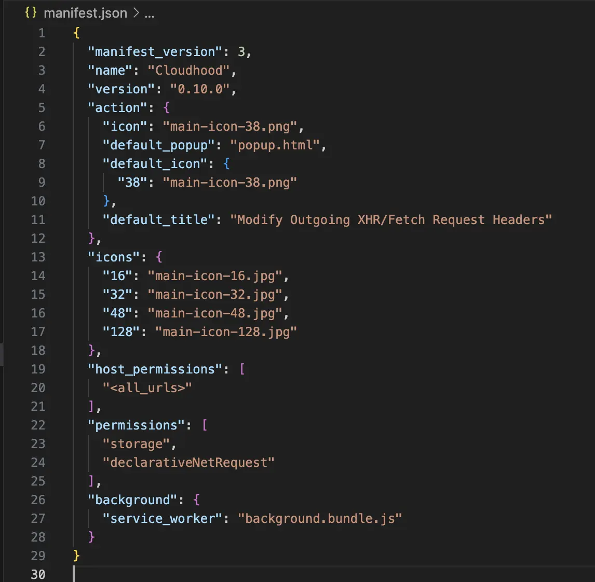Click the JSON braces file icon in breadcrumb
595x582 pixels.
tap(31, 13)
